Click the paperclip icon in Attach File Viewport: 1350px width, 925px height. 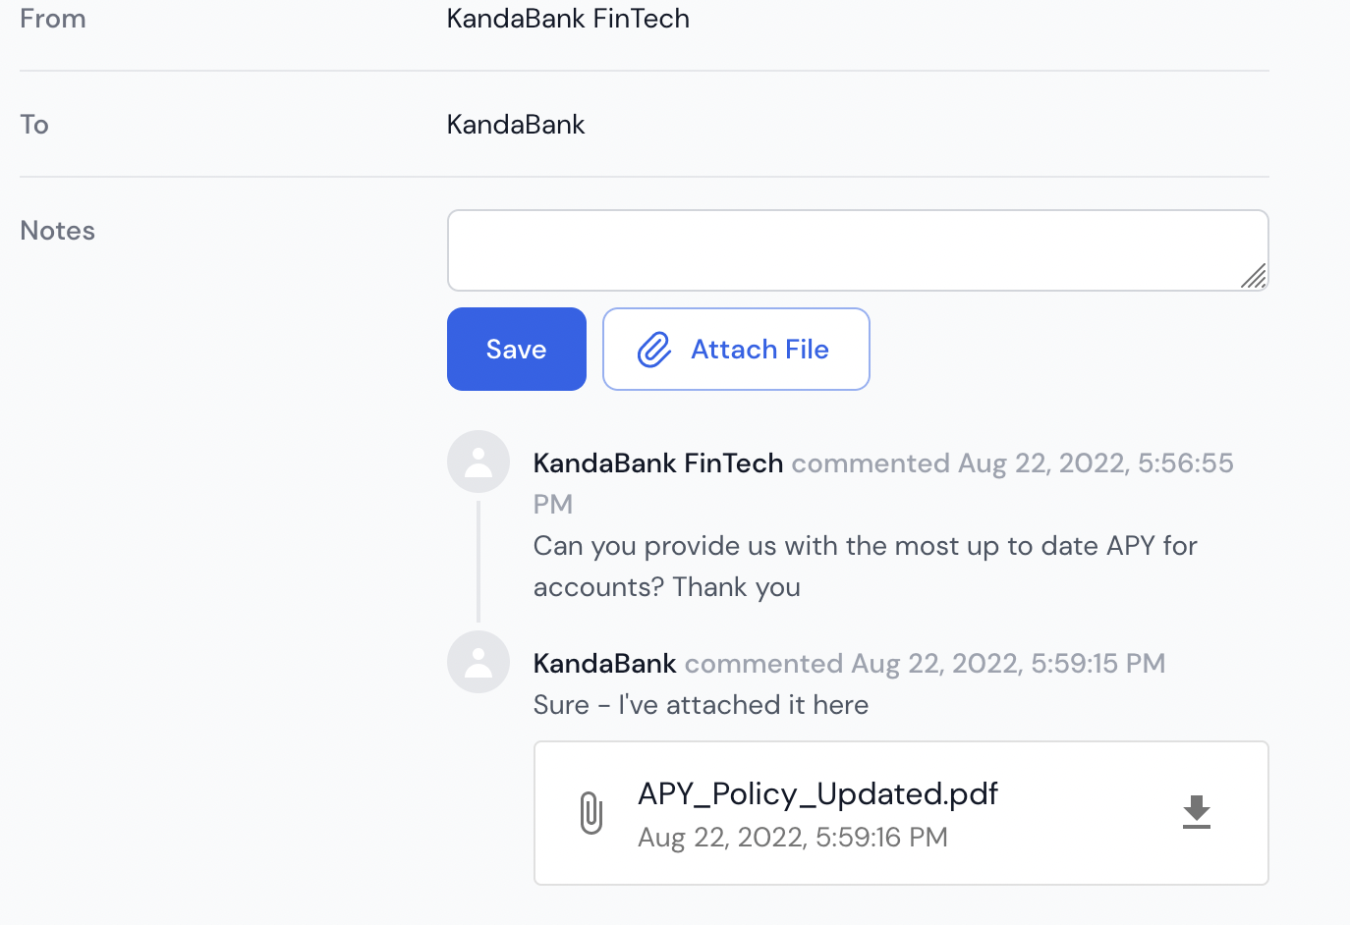click(x=654, y=349)
